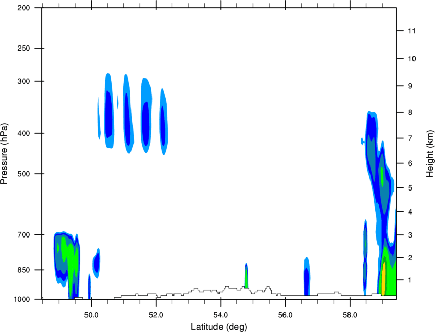Click the 1 km height label
The image size is (435, 332).
410,280
